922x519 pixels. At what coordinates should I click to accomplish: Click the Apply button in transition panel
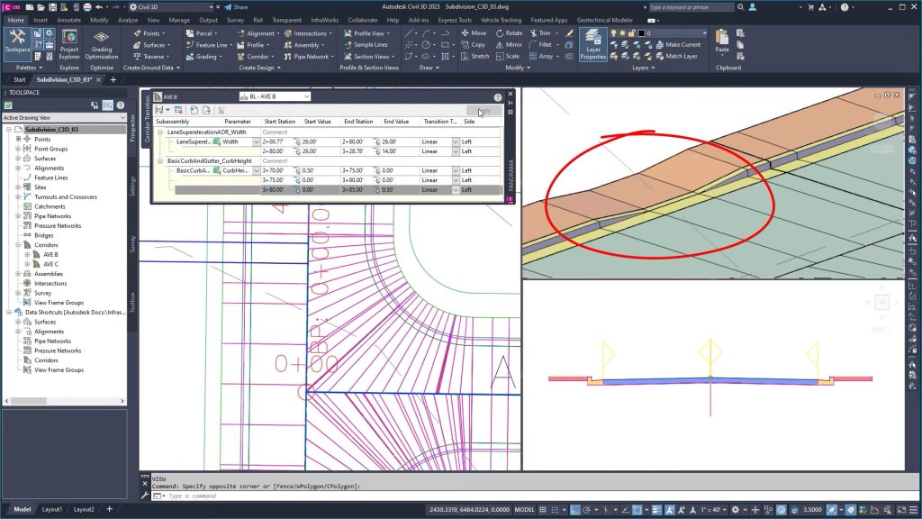tap(484, 111)
